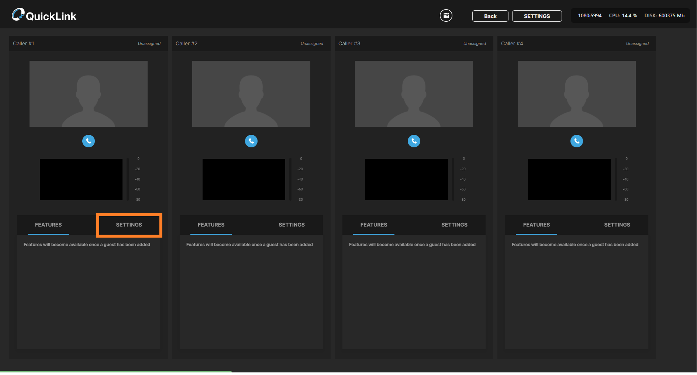
Task: Click the Caller #1 avatar video thumbnail
Action: [x=89, y=94]
